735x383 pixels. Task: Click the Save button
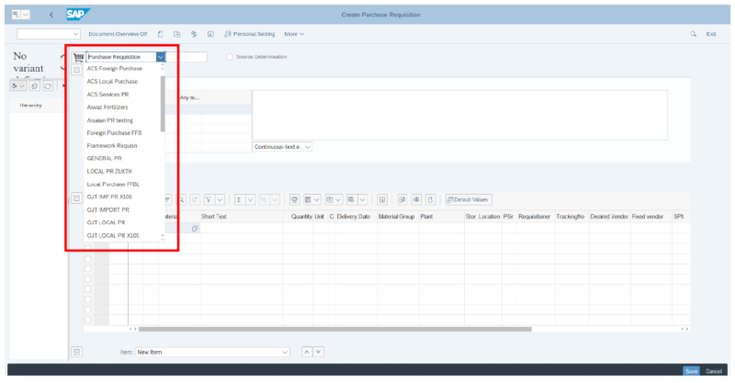[x=690, y=371]
